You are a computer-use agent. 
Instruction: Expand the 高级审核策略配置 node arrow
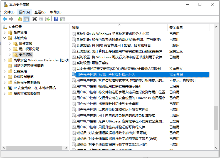[5, 94]
